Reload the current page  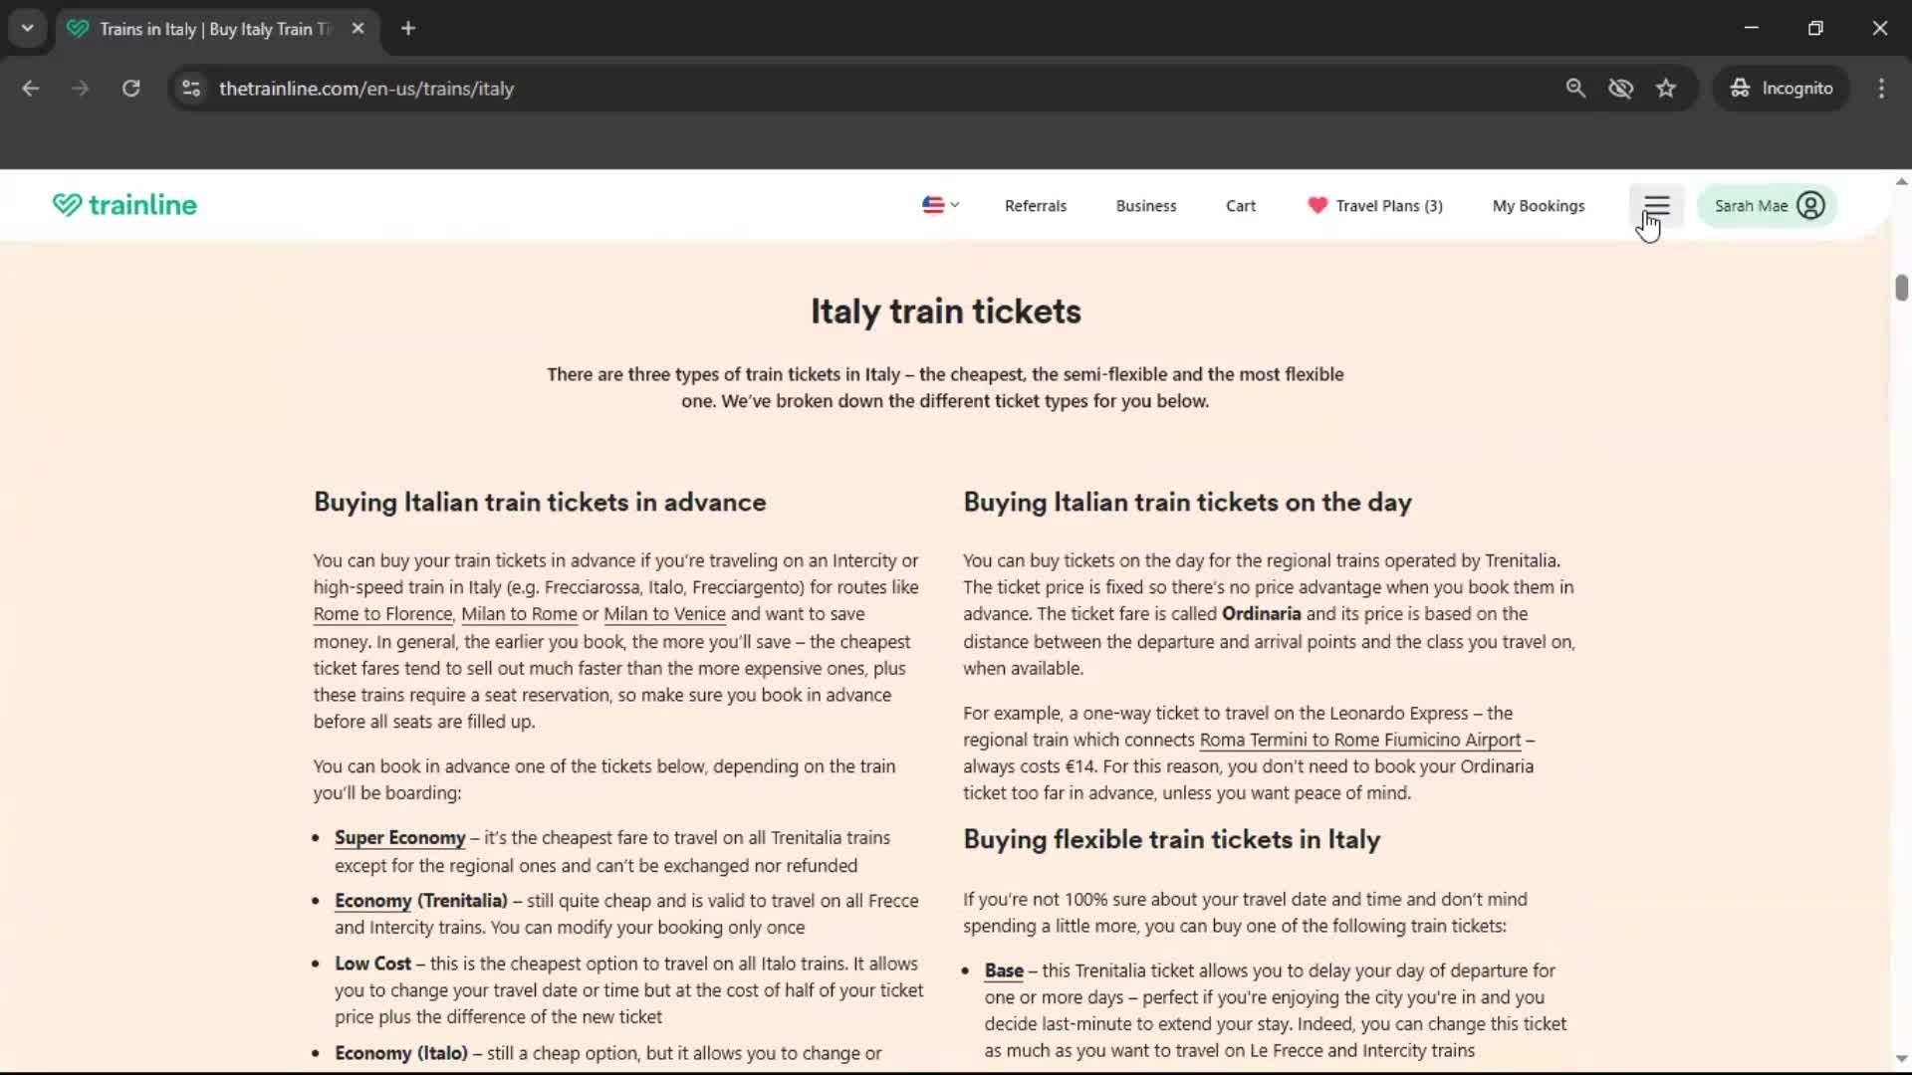(130, 88)
